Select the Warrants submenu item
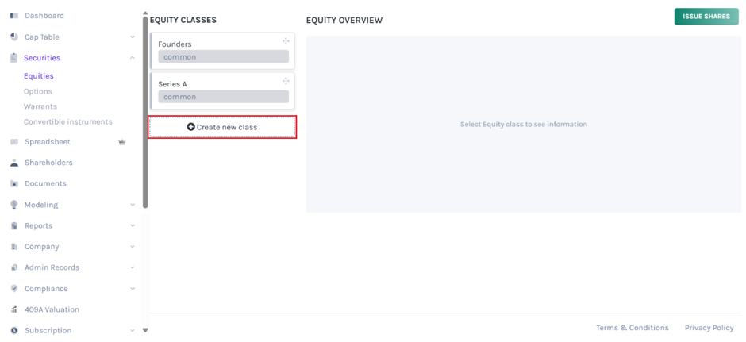Screen dimensions: 746x342 pos(40,106)
